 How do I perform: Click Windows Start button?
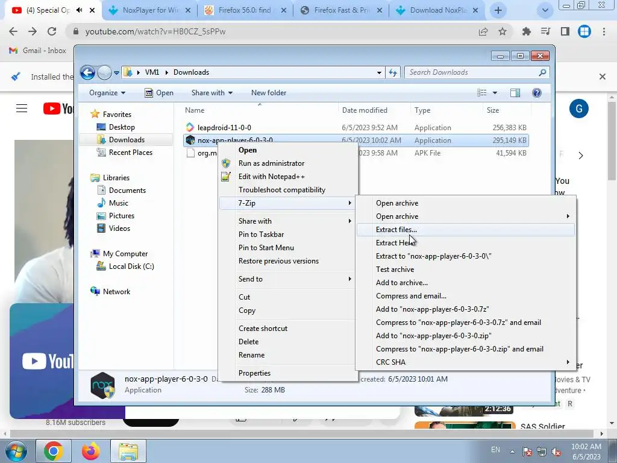tap(15, 451)
